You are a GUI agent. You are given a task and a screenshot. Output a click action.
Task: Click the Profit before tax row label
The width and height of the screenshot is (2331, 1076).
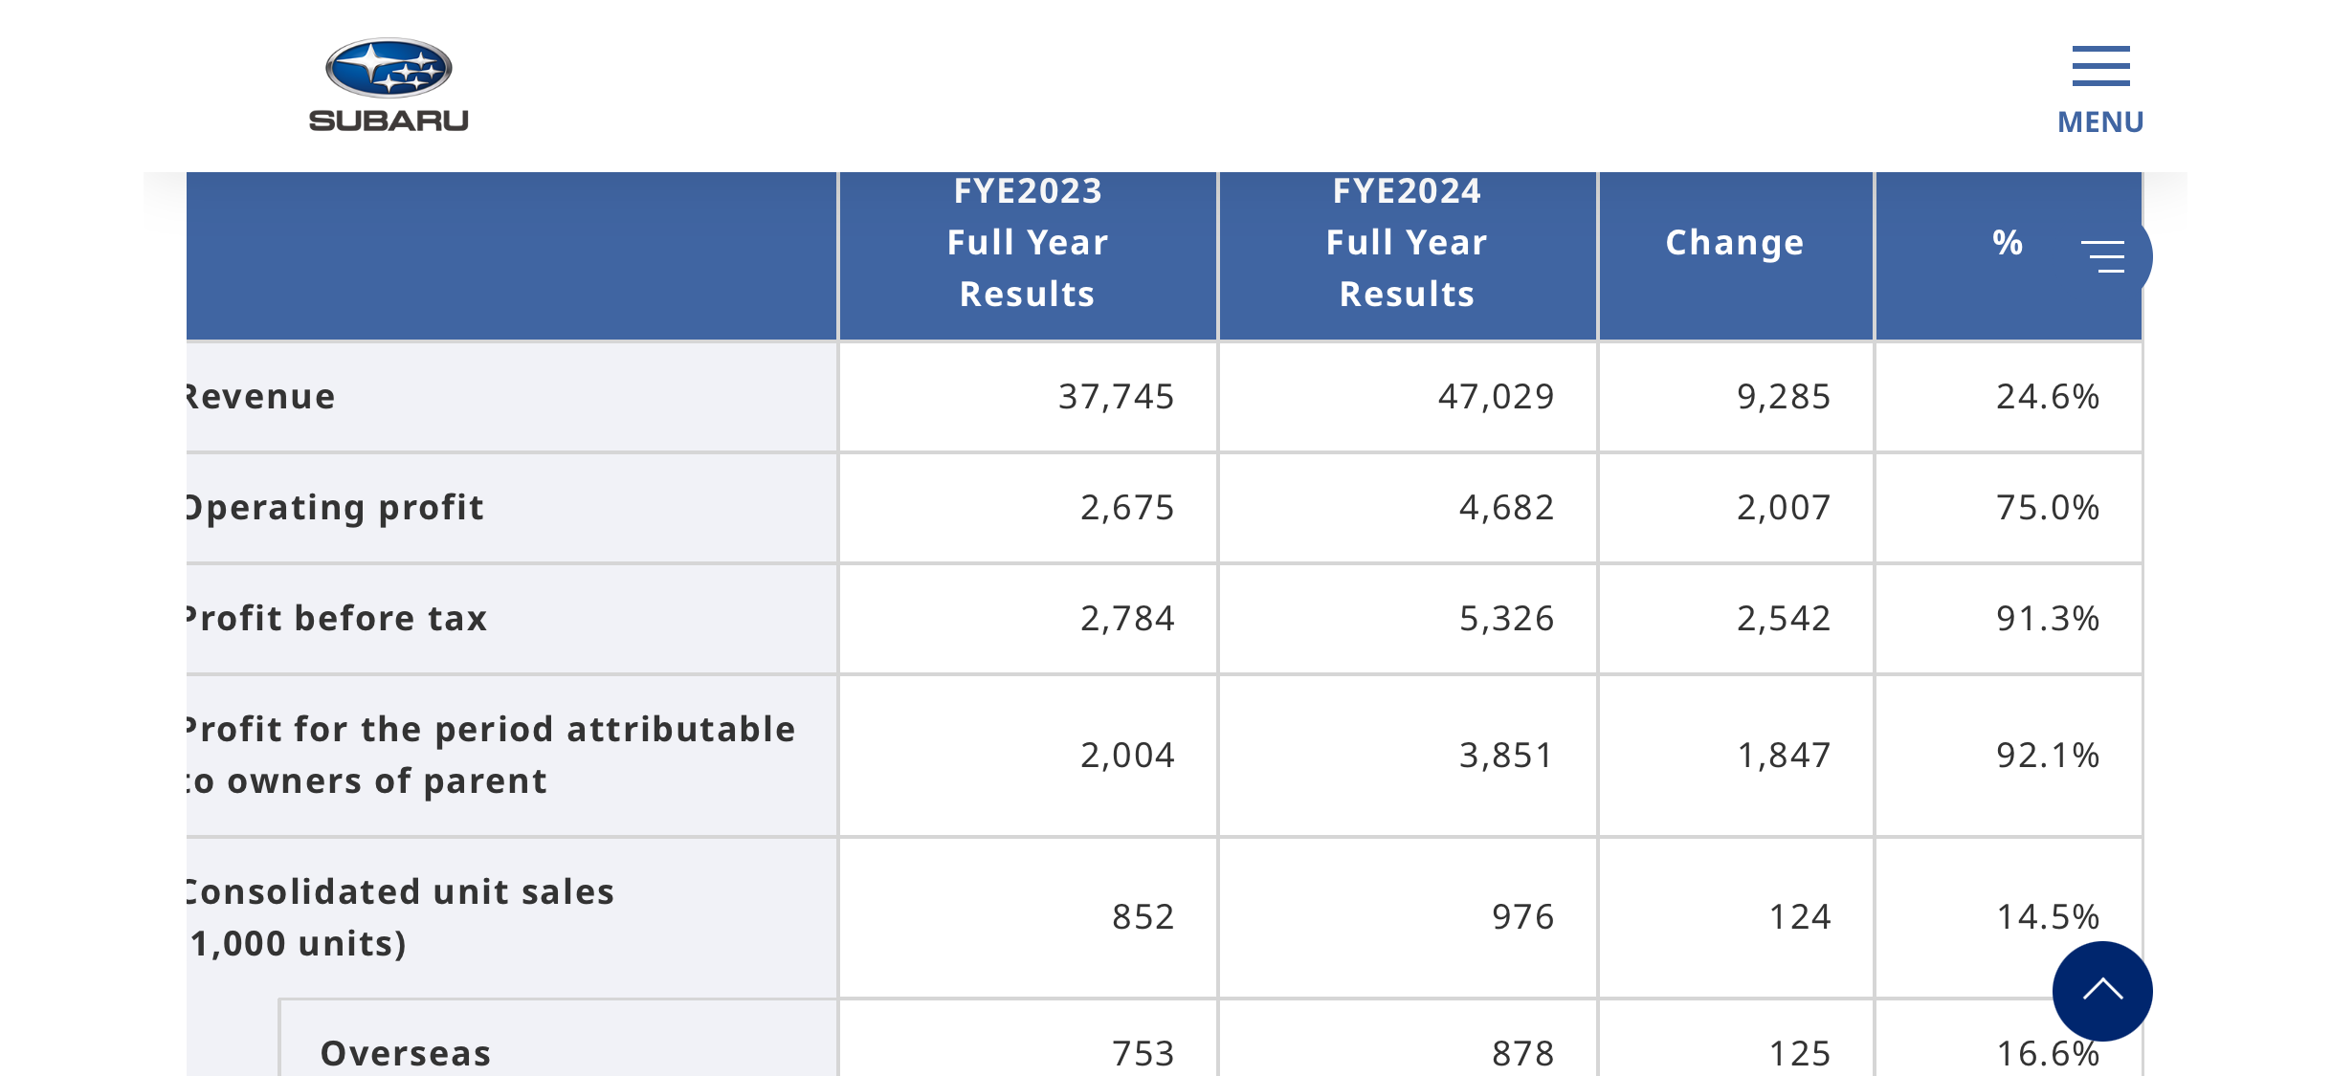337,618
